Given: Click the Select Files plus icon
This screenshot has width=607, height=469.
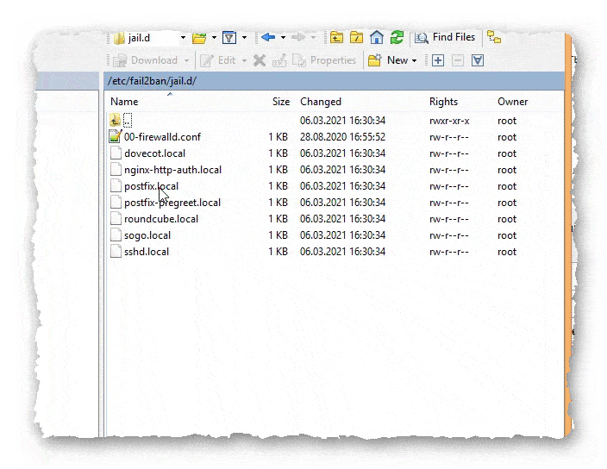Looking at the screenshot, I should click(x=438, y=60).
